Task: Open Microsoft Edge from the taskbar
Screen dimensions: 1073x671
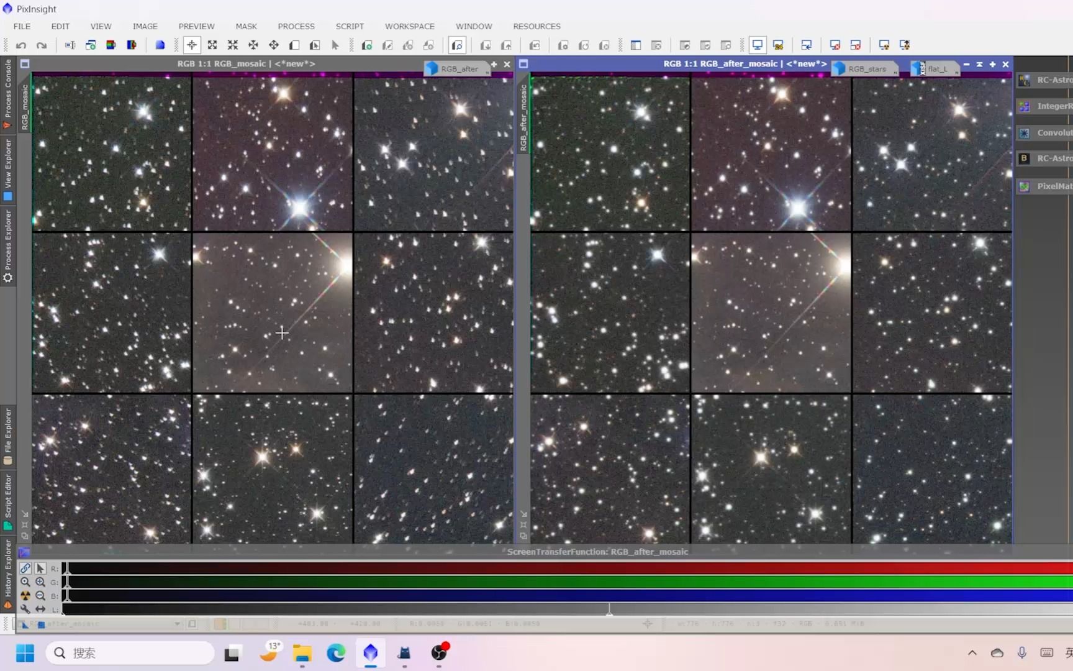Action: tap(336, 653)
